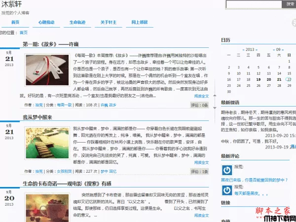The width and height of the screenshot is (296, 222).
Task: Open the 关于轩主 navigation tab
Action: click(x=109, y=22)
